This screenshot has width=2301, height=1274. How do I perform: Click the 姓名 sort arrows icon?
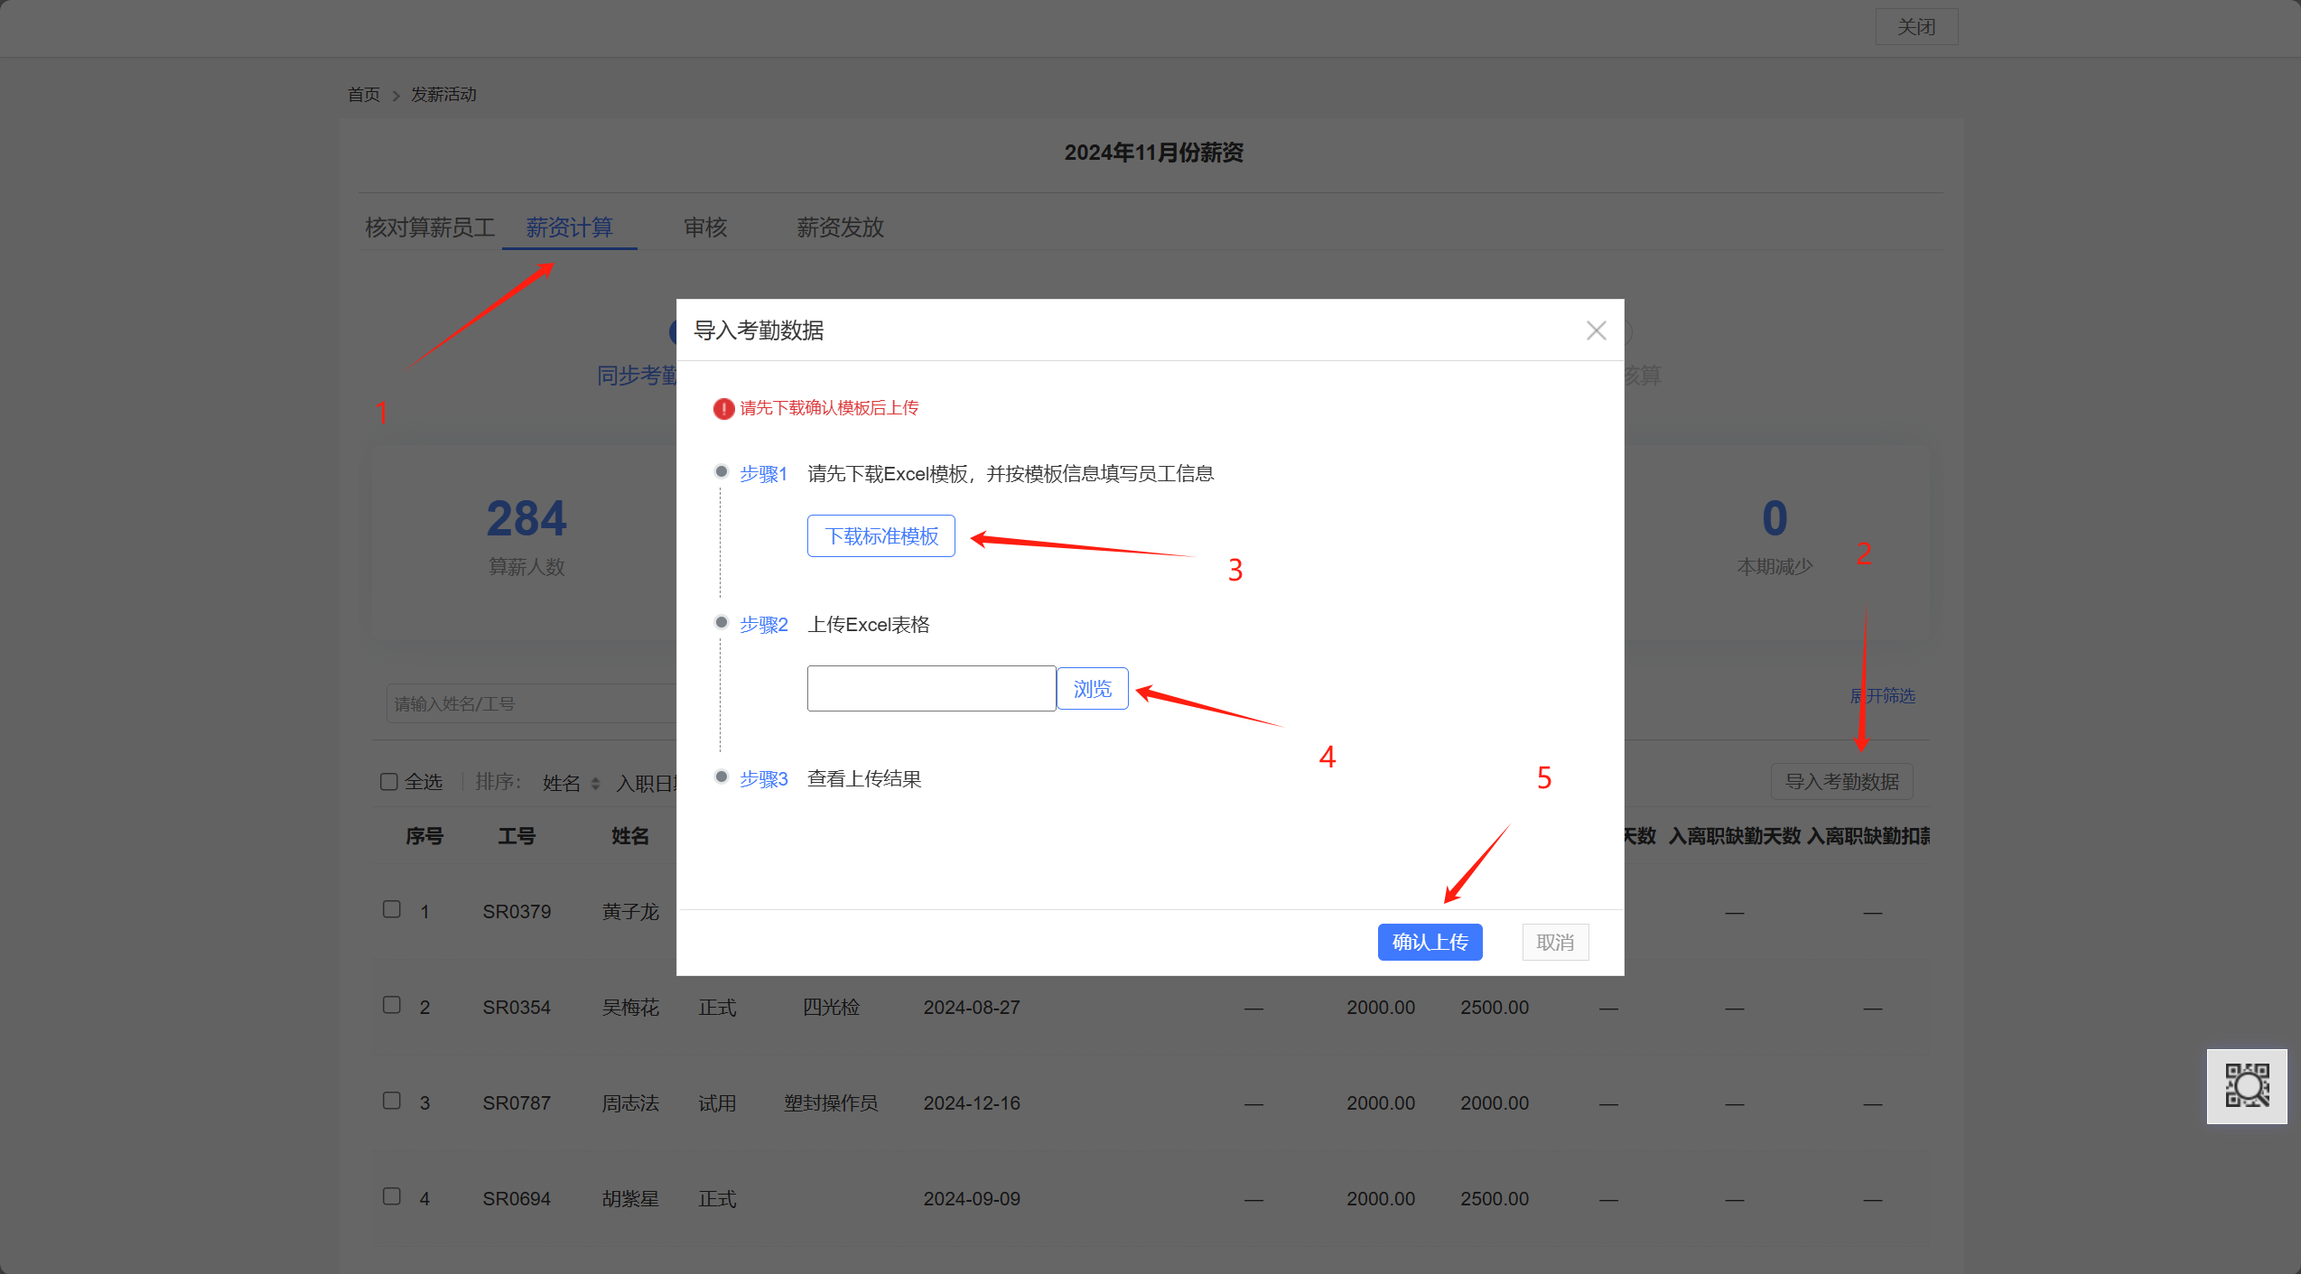coord(595,784)
